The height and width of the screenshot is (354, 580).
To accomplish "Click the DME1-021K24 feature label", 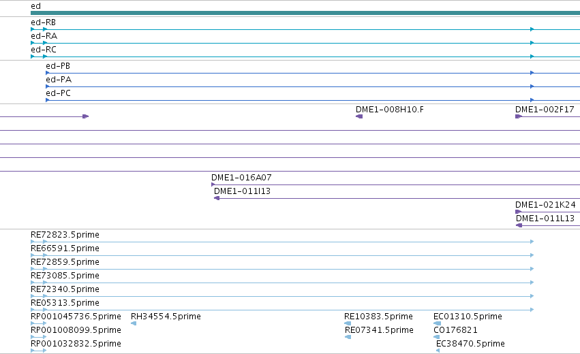I will pyautogui.click(x=546, y=205).
